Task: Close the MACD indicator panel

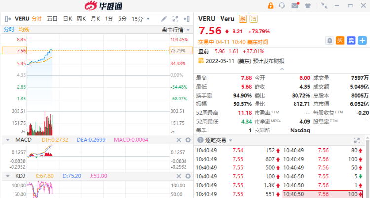Action: pos(179,140)
